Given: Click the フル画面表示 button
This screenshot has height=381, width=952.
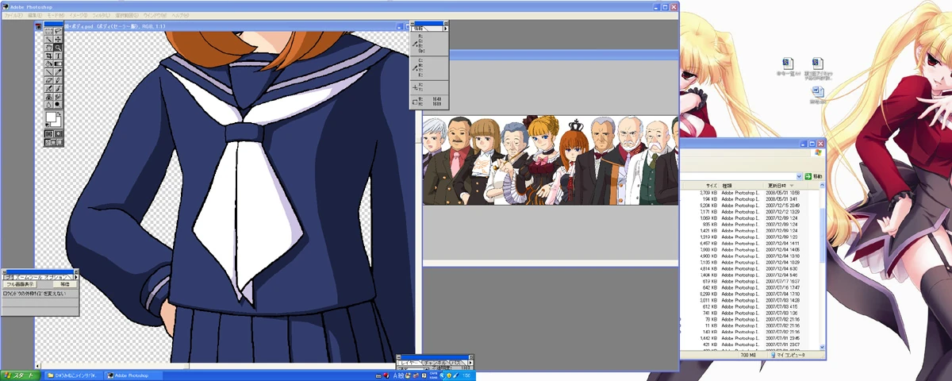Looking at the screenshot, I should pos(20,284).
